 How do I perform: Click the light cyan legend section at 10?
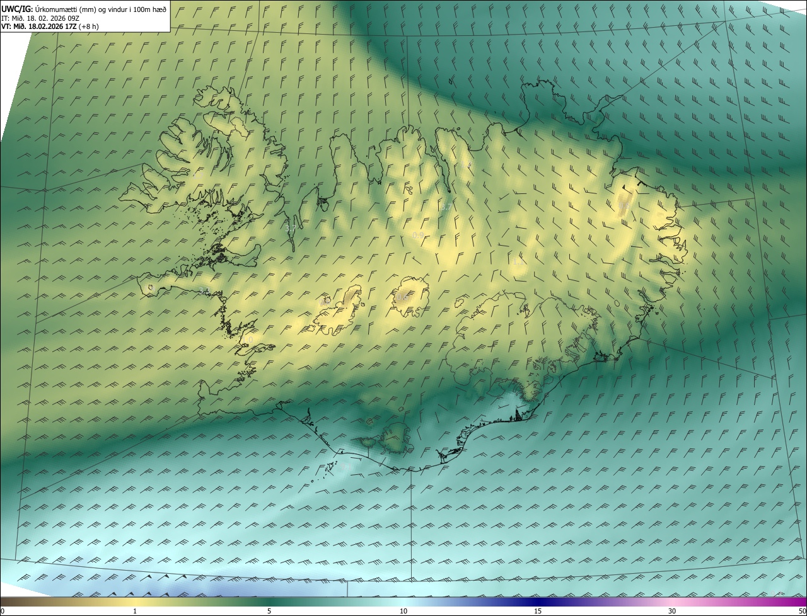403,602
